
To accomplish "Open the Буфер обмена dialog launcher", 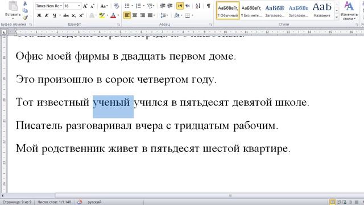I will [30, 24].
